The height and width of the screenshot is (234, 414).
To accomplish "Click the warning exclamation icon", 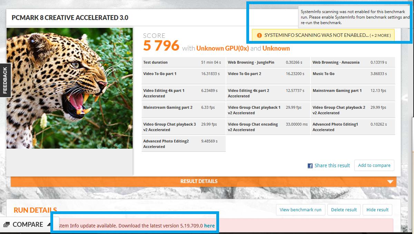I will [259, 35].
